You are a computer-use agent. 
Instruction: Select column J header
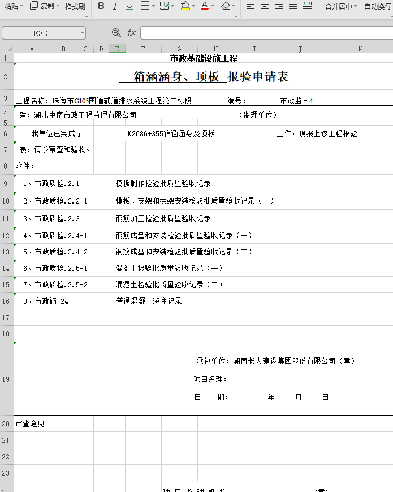click(300, 49)
